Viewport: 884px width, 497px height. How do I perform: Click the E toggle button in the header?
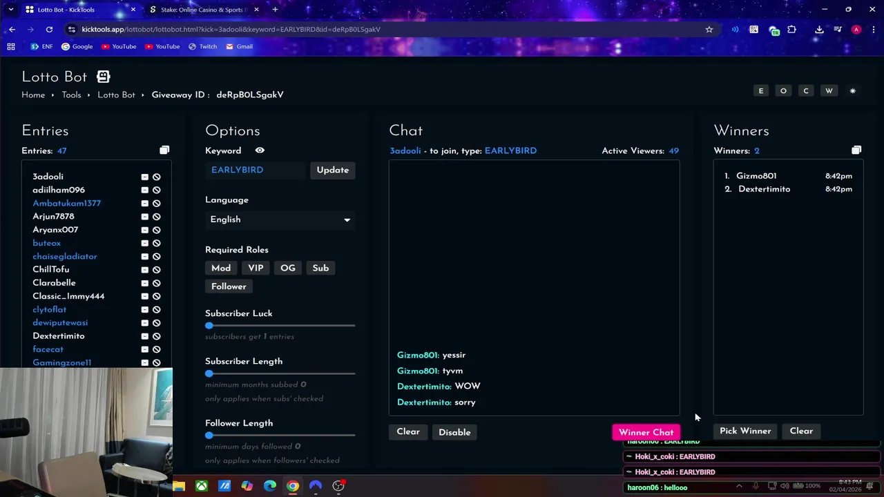click(761, 91)
